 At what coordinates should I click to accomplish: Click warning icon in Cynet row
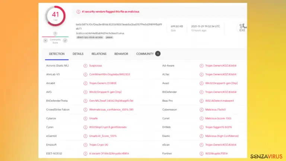pos(201,118)
